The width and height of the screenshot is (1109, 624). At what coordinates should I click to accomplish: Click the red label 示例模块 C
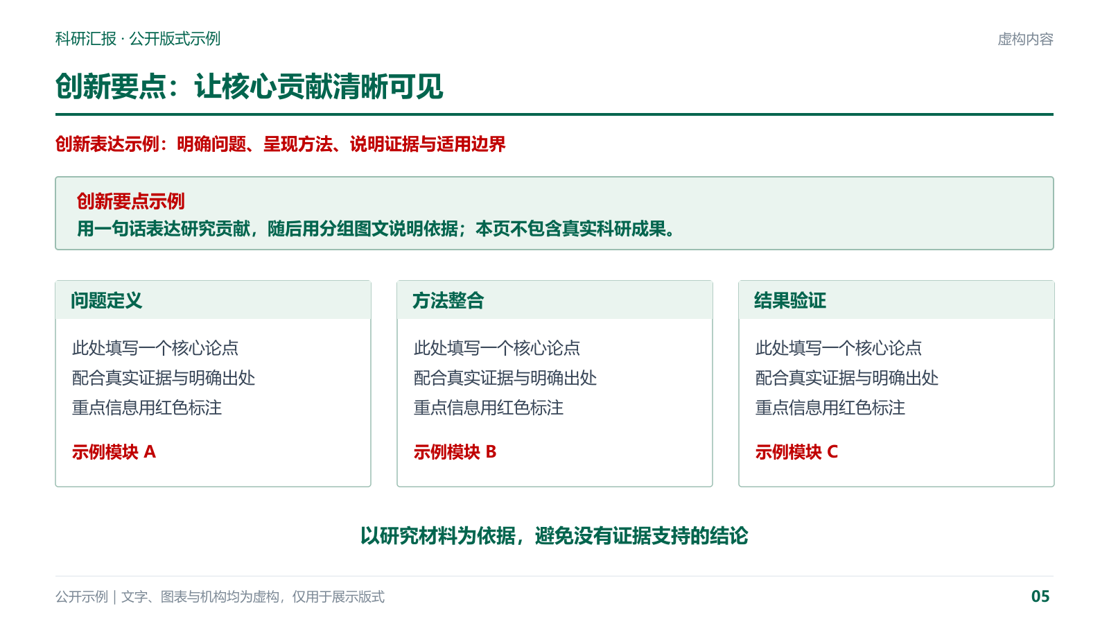[797, 452]
